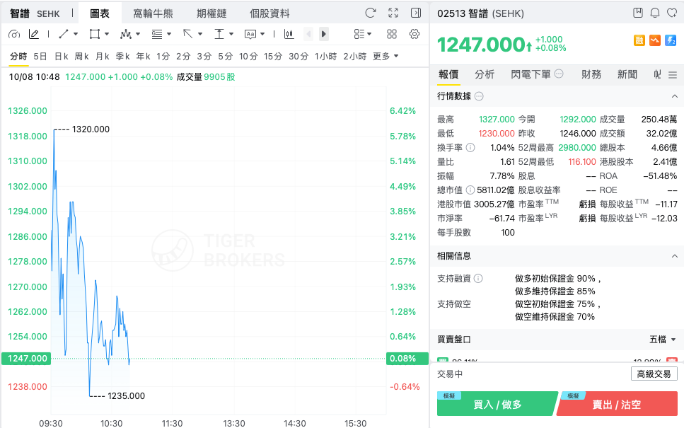Open the 閃電下單 tab
This screenshot has height=428, width=684.
[x=531, y=74]
